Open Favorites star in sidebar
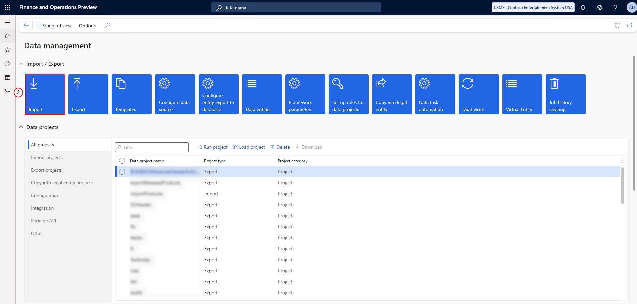This screenshot has width=637, height=304. pyautogui.click(x=7, y=50)
